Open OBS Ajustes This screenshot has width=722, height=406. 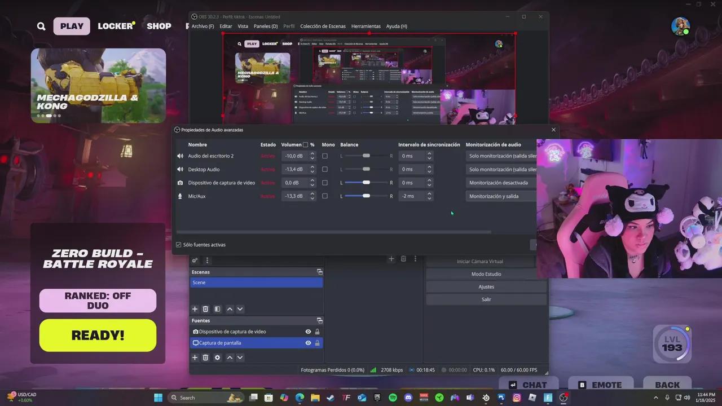click(x=486, y=286)
